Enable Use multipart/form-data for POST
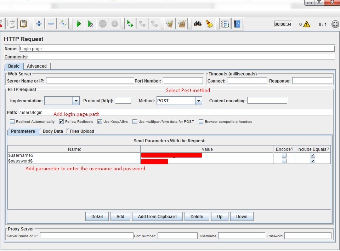 pyautogui.click(x=135, y=121)
